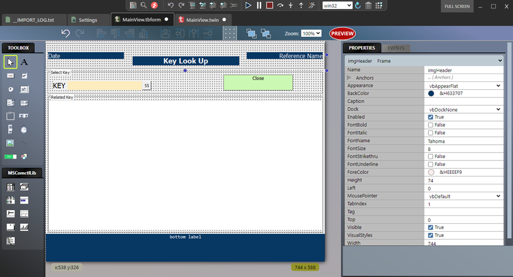513x277 pixels.
Task: Undo in the form designer toolbar
Action: coord(66,33)
